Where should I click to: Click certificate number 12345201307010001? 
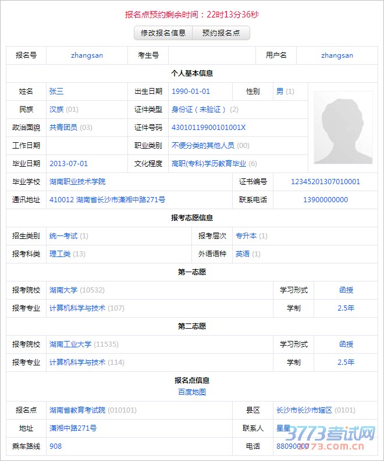click(325, 182)
